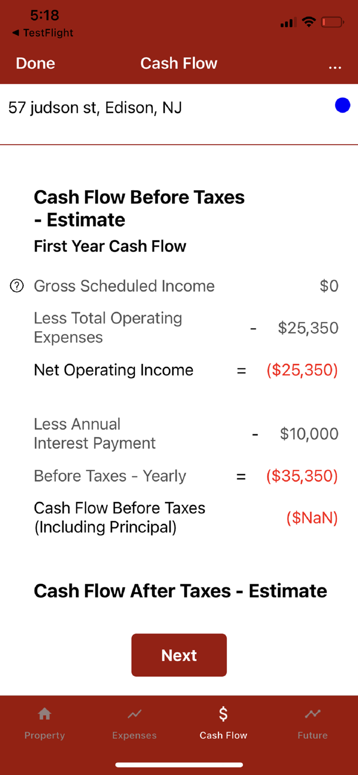Screen dimensions: 358x775
Task: Tap the blue status dot next to the address
Action: (342, 105)
